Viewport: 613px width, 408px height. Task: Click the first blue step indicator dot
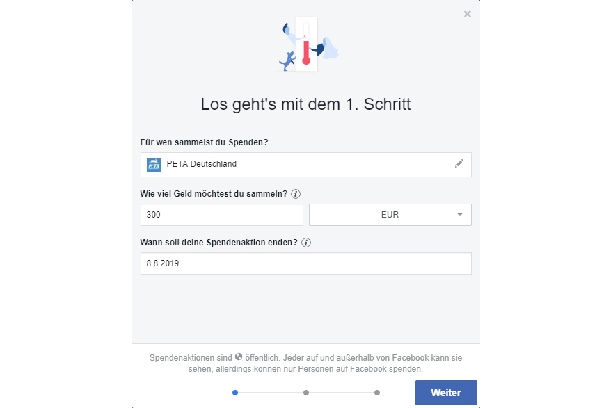click(235, 393)
